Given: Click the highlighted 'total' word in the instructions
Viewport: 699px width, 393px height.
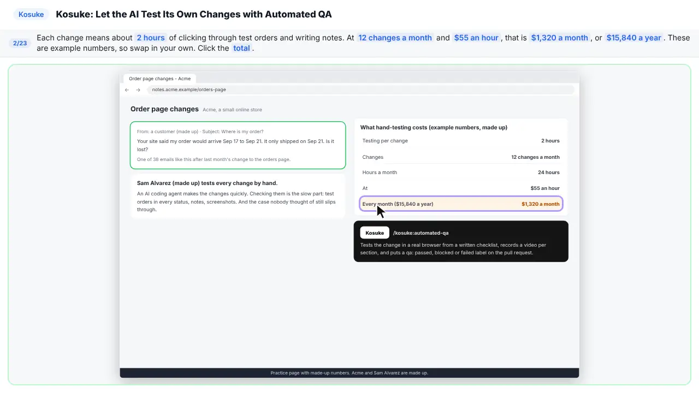Looking at the screenshot, I should click(x=241, y=48).
